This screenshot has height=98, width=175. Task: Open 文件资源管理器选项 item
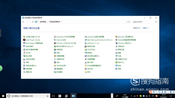coord(93,66)
